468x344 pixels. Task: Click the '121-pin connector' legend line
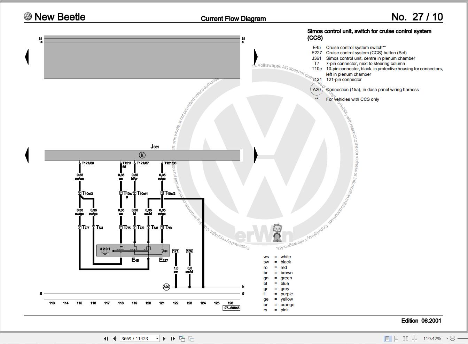344,80
